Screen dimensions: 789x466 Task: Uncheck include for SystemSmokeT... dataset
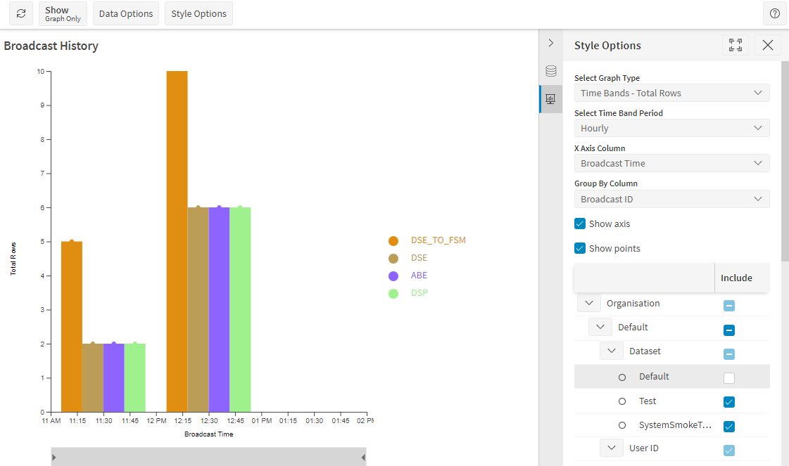(x=729, y=426)
